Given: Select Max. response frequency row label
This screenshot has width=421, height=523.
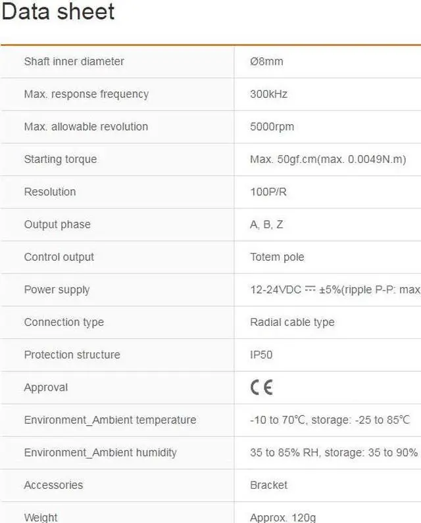Looking at the screenshot, I should coord(86,94).
